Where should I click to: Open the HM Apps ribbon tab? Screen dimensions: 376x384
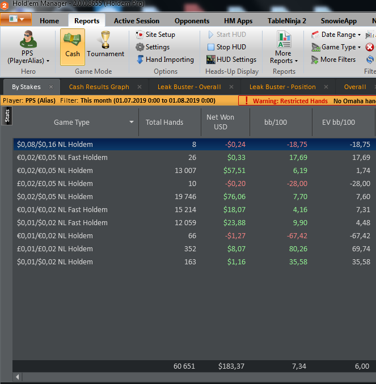click(x=238, y=21)
